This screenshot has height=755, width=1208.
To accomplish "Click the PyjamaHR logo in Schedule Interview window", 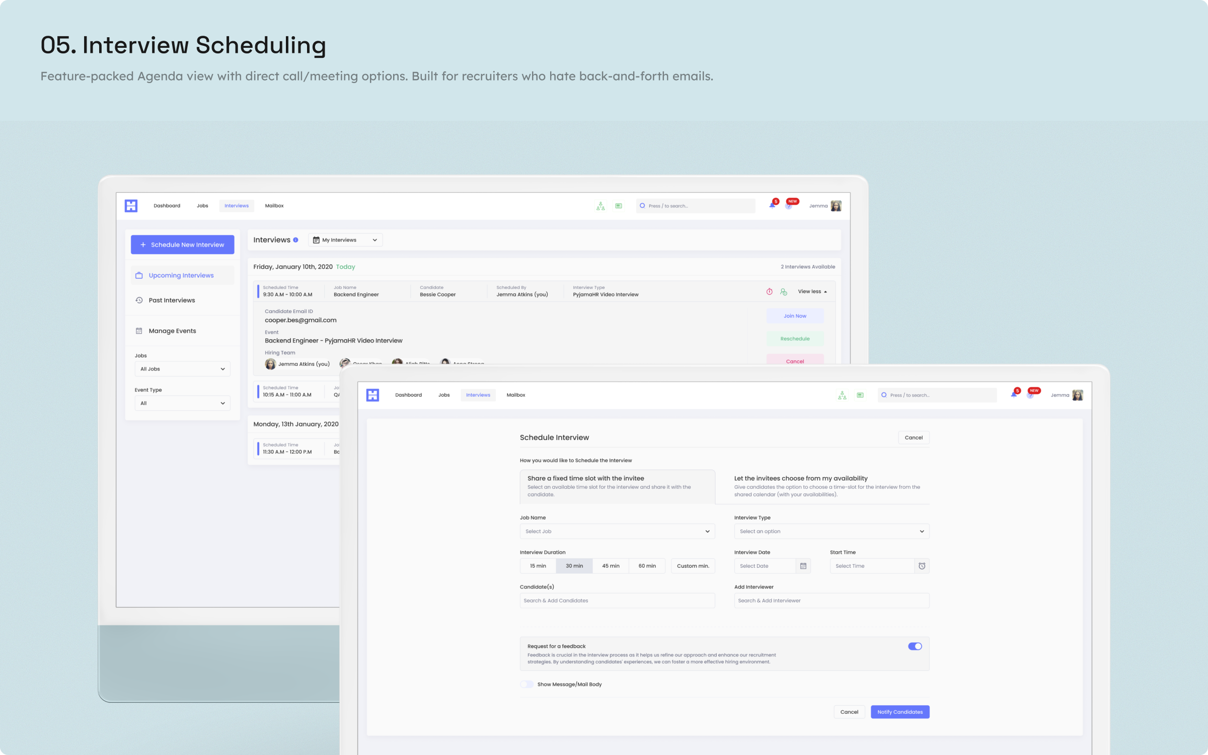I will click(x=372, y=395).
